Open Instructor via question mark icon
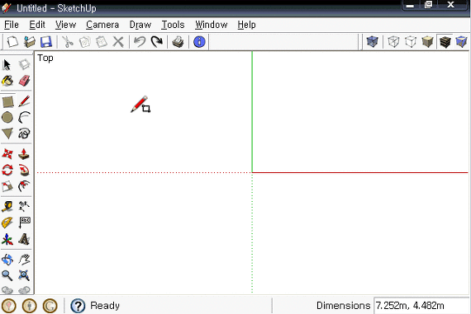Viewport: 471px width, 314px height. coord(78,306)
